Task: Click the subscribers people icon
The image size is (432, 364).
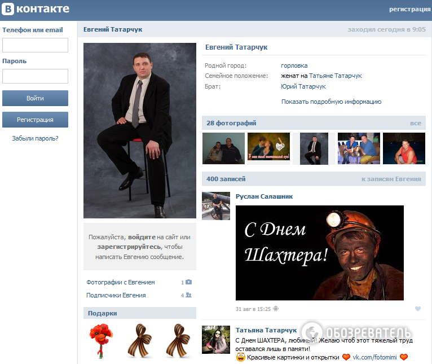Action: 189,295
